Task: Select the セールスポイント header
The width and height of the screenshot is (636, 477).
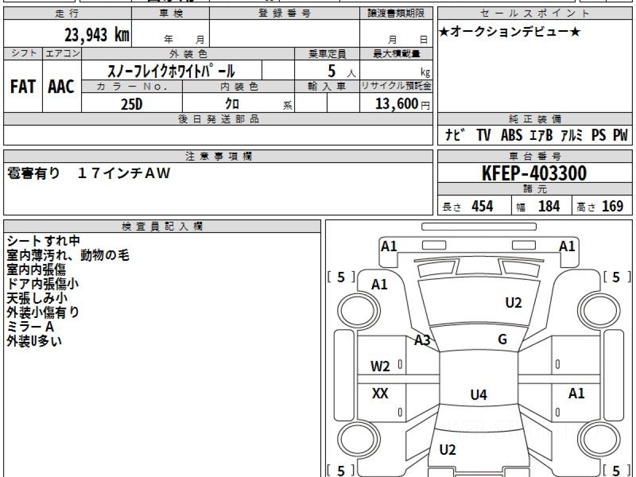Action: tap(535, 14)
